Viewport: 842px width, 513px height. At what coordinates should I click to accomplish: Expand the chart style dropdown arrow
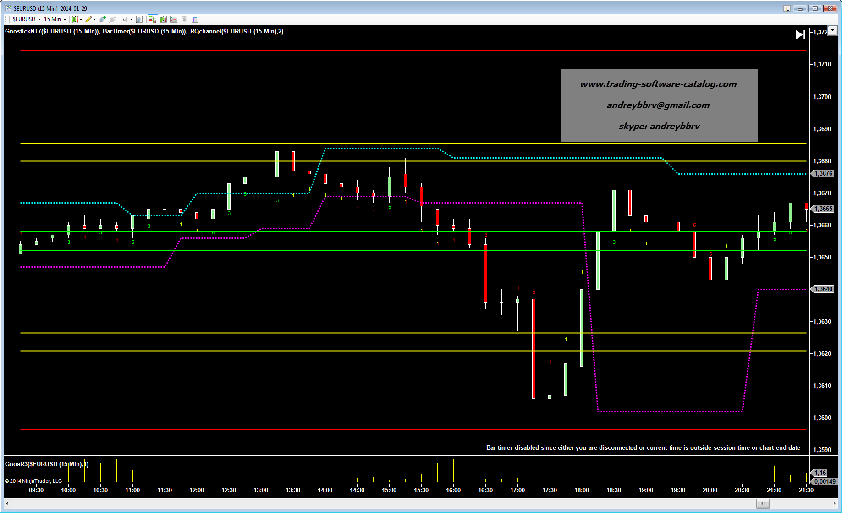tap(81, 19)
